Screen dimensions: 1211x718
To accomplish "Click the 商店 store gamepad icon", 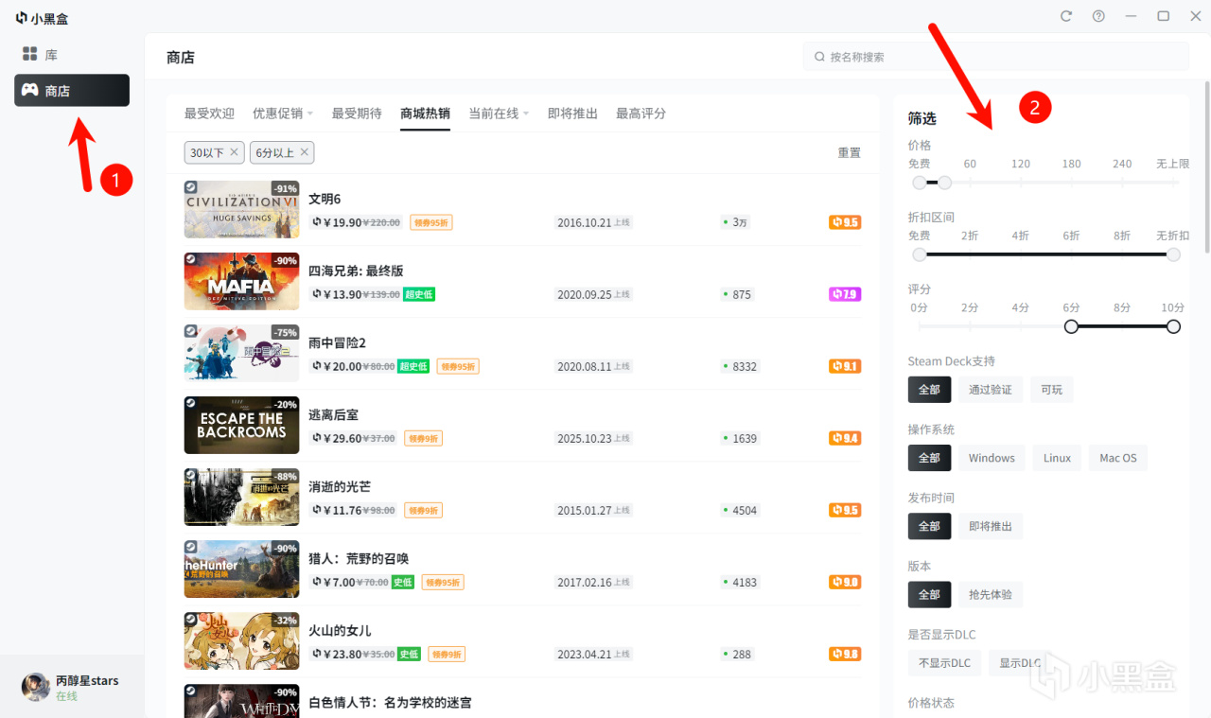I will [x=30, y=91].
